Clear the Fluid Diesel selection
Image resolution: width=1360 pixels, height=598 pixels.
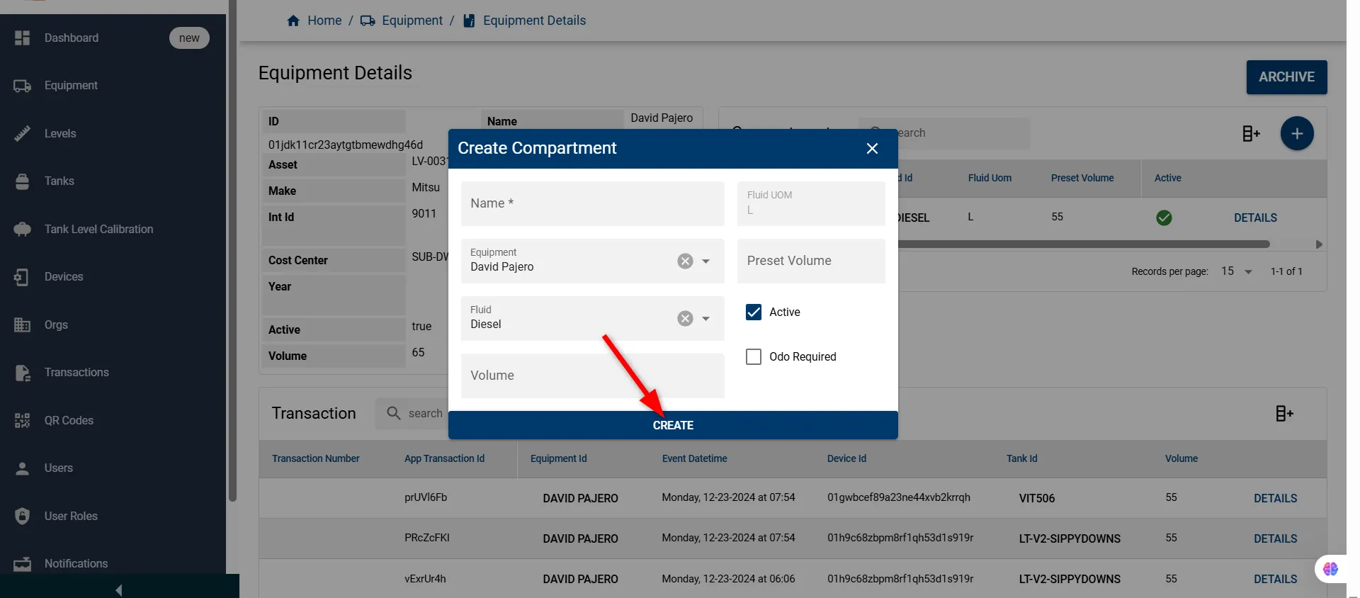coord(685,318)
